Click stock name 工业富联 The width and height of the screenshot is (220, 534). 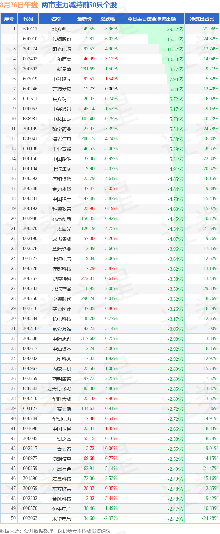pyautogui.click(x=62, y=149)
